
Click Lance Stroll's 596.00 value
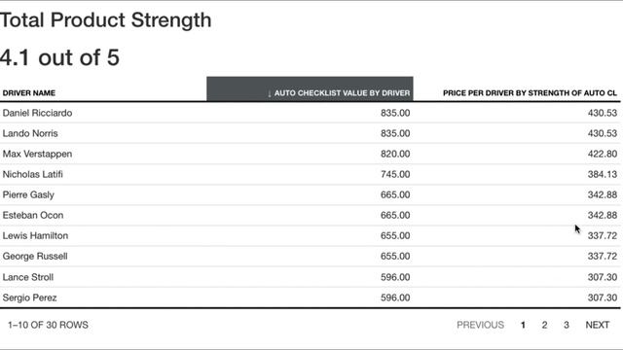pos(395,277)
